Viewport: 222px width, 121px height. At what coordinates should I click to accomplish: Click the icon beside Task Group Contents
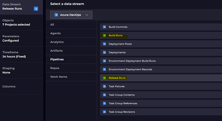pyautogui.click(x=104, y=95)
